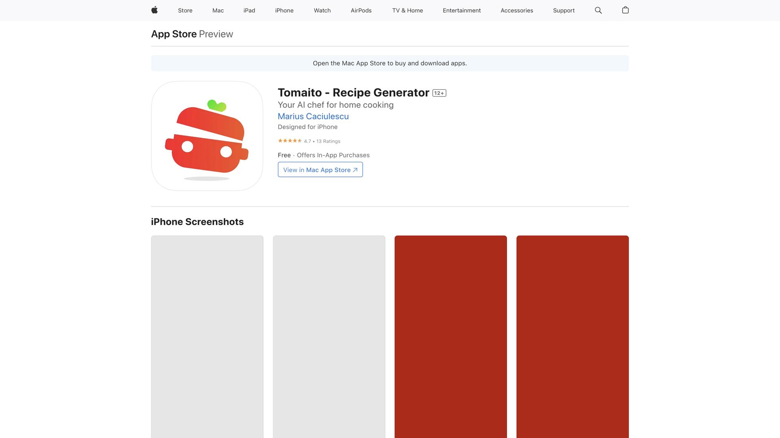Viewport: 780px width, 438px height.
Task: Open the search magnifier icon
Action: [x=598, y=10]
